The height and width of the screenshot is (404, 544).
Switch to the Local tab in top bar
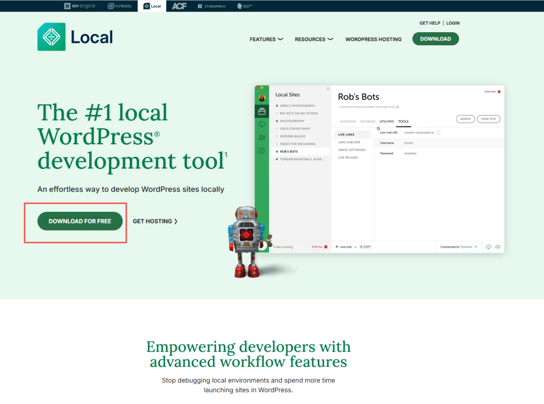click(x=152, y=6)
